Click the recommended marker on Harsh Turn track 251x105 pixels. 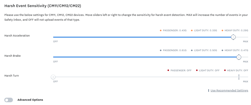point(239,77)
